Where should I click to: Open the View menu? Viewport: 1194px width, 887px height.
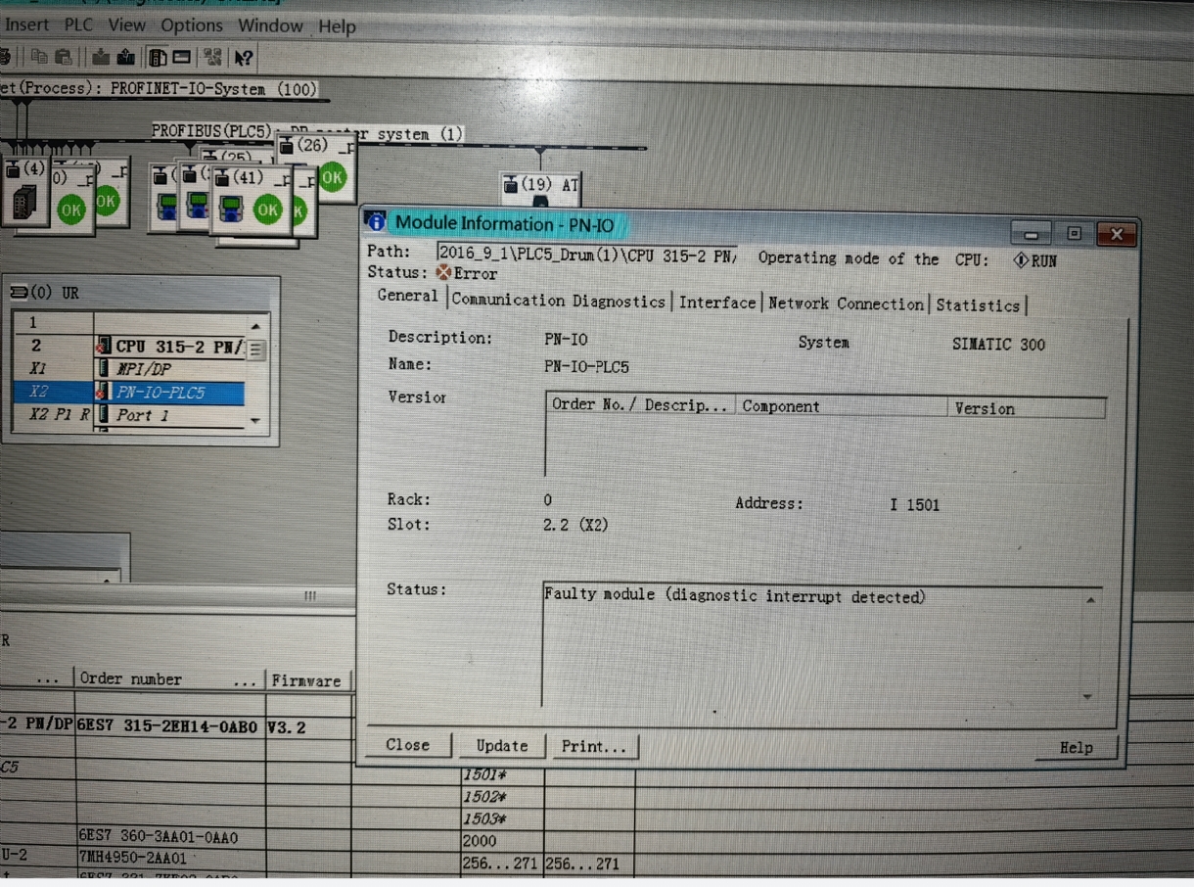point(126,24)
